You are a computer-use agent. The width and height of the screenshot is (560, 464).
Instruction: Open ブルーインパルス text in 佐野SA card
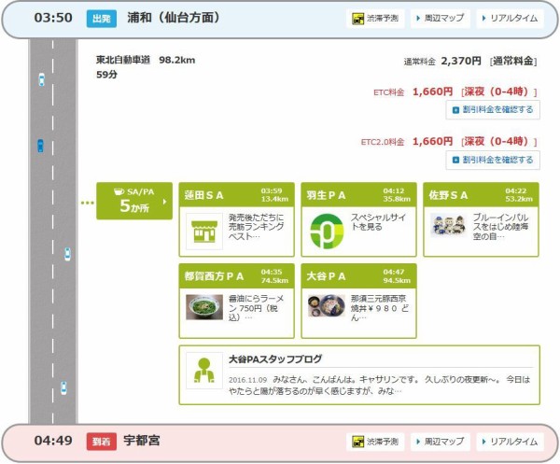(500, 227)
